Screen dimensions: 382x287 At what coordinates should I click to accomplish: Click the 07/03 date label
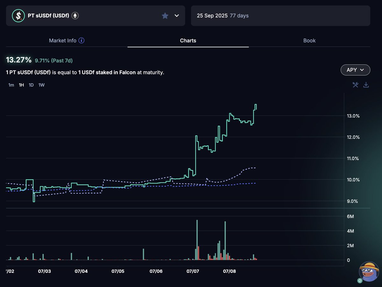tap(45, 271)
